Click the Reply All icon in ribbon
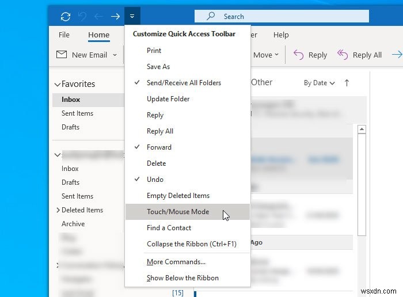Image resolution: width=403 pixels, height=297 pixels. [343, 55]
